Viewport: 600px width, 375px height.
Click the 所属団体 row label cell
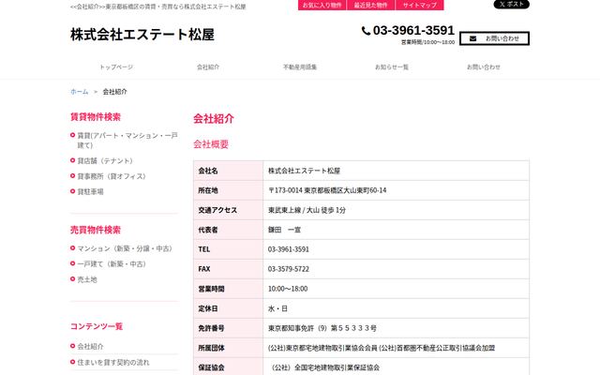pyautogui.click(x=228, y=348)
